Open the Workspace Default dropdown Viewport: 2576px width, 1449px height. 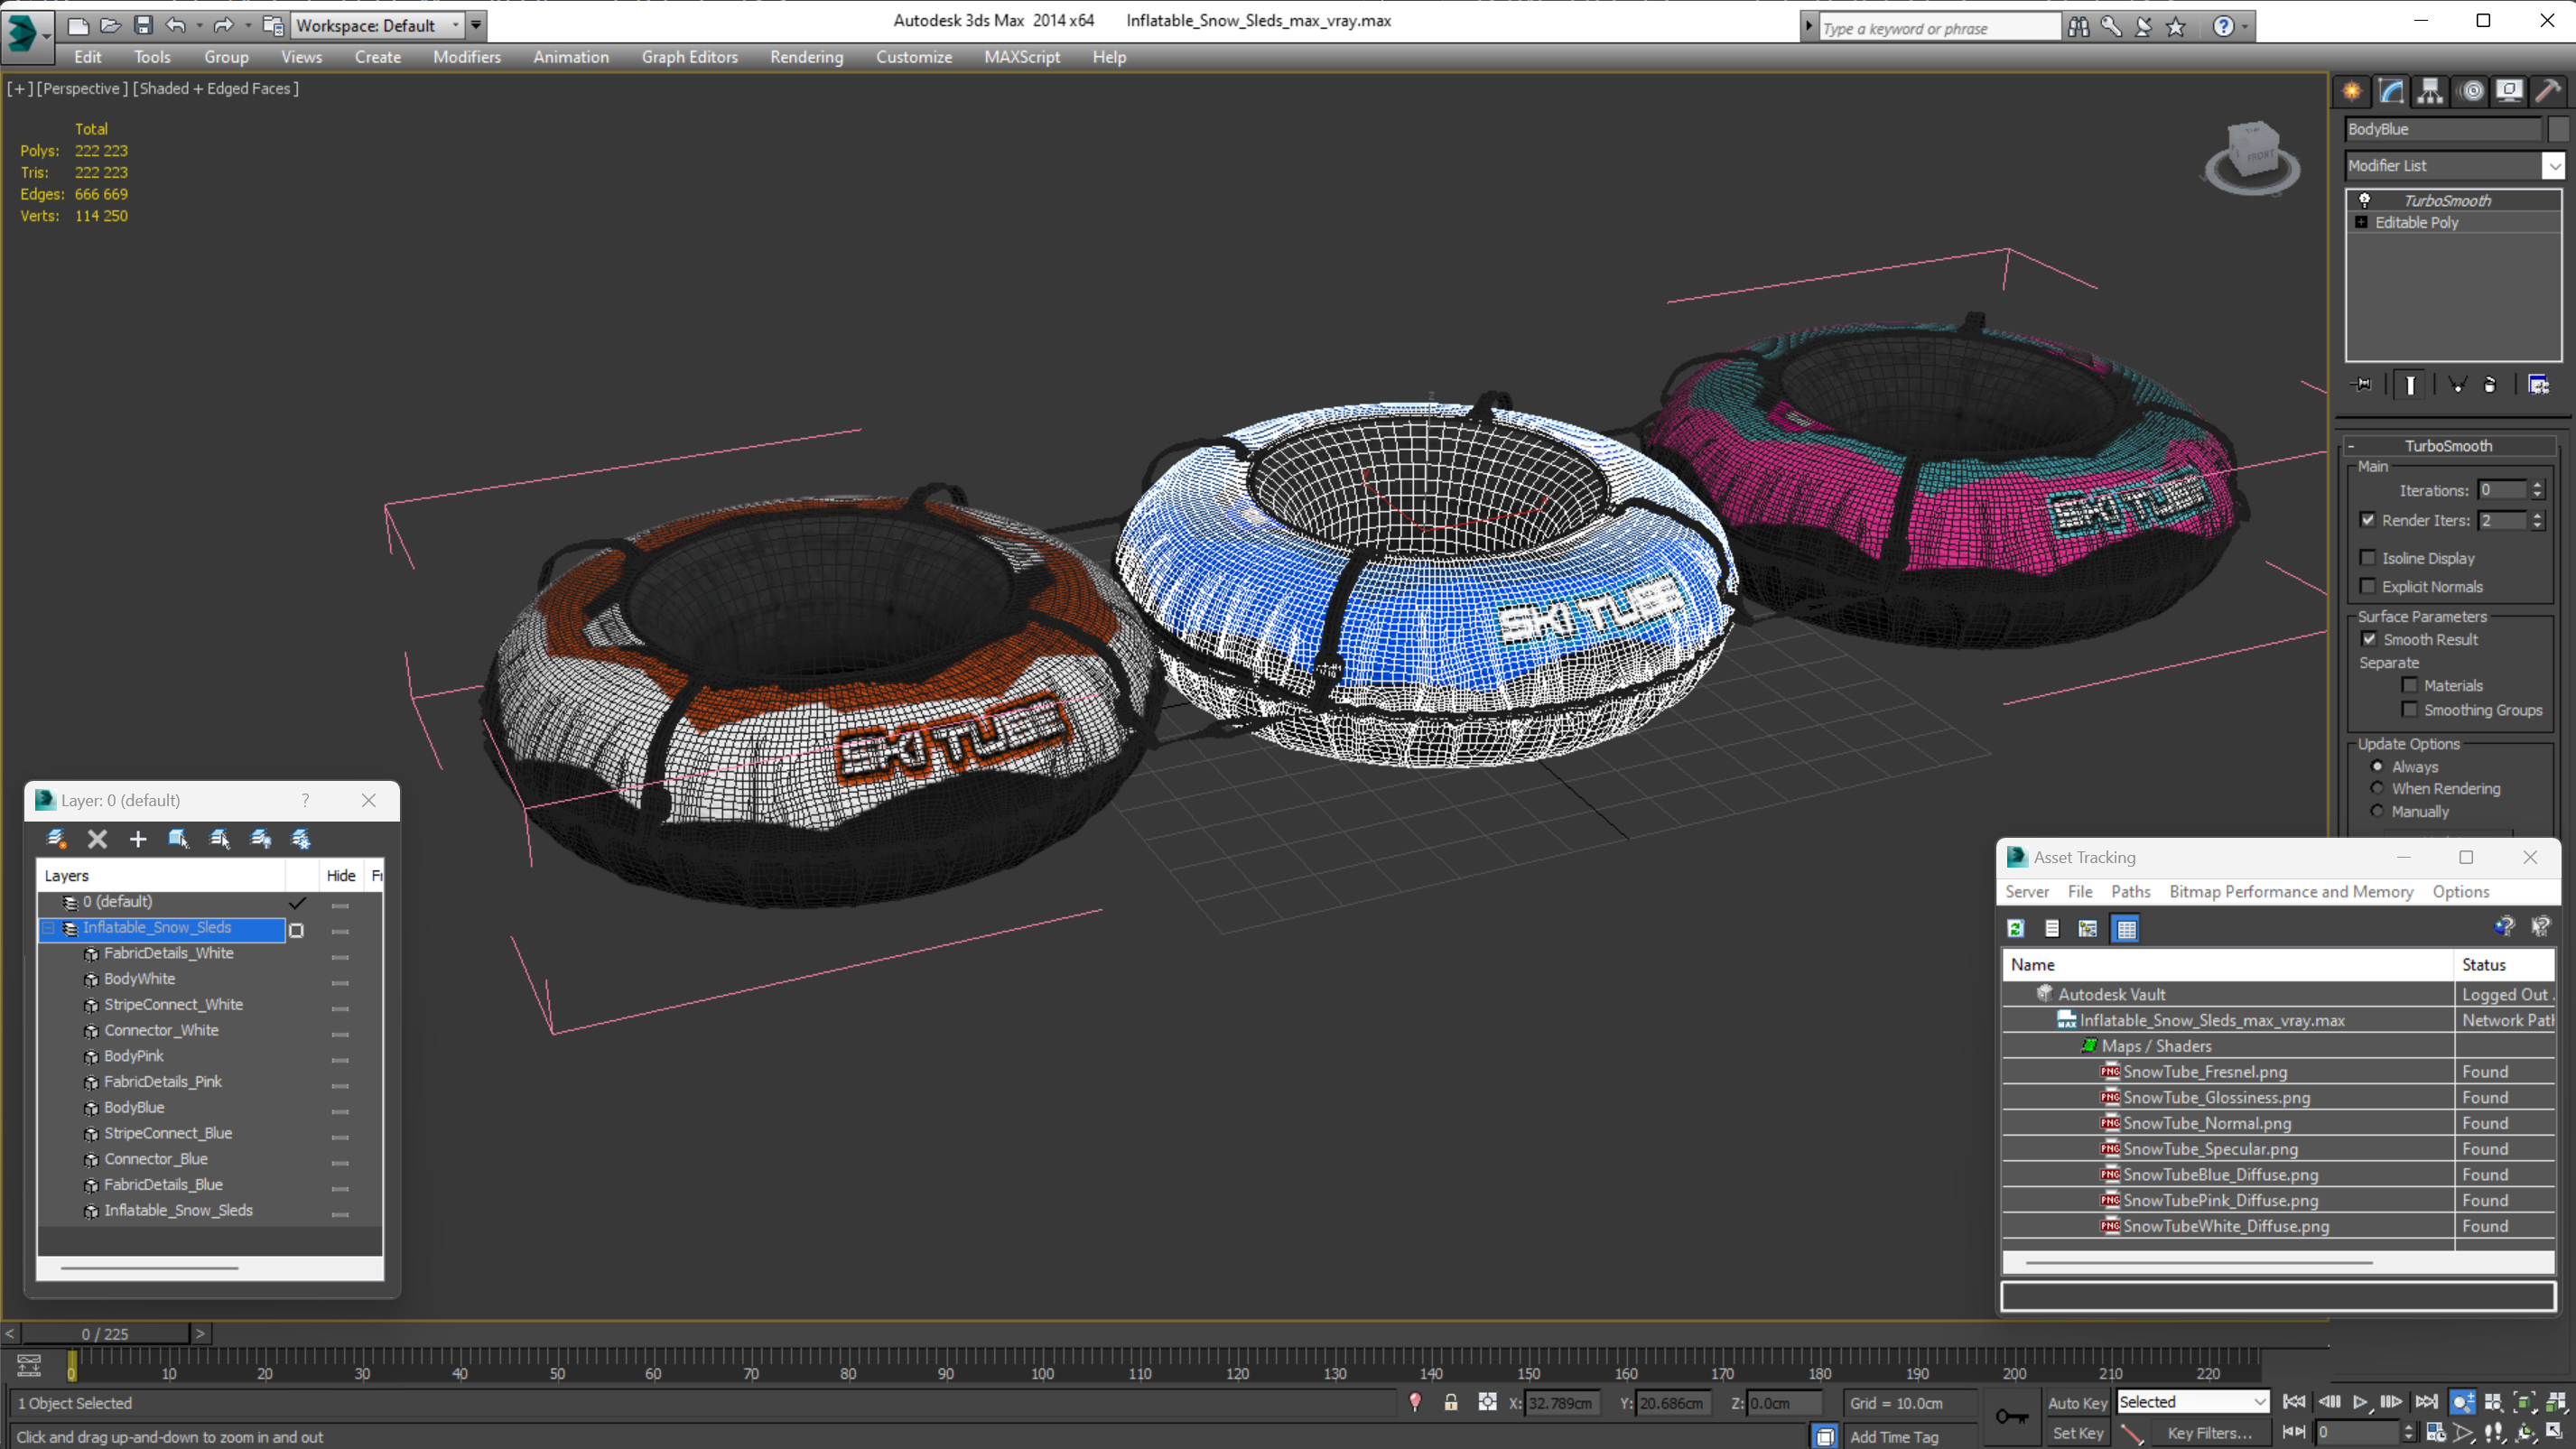(x=377, y=25)
